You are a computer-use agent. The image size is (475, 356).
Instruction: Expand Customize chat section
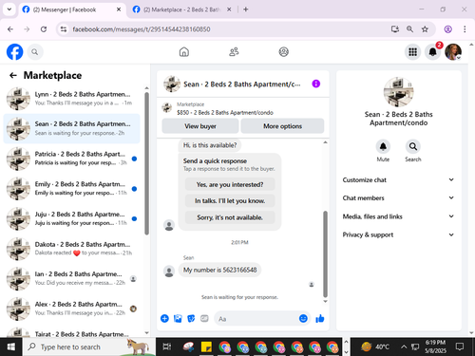[x=398, y=179]
